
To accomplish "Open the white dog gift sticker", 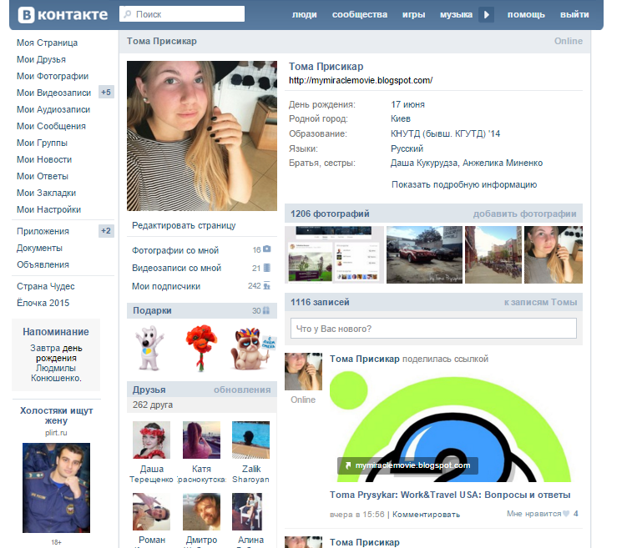I will tap(149, 348).
